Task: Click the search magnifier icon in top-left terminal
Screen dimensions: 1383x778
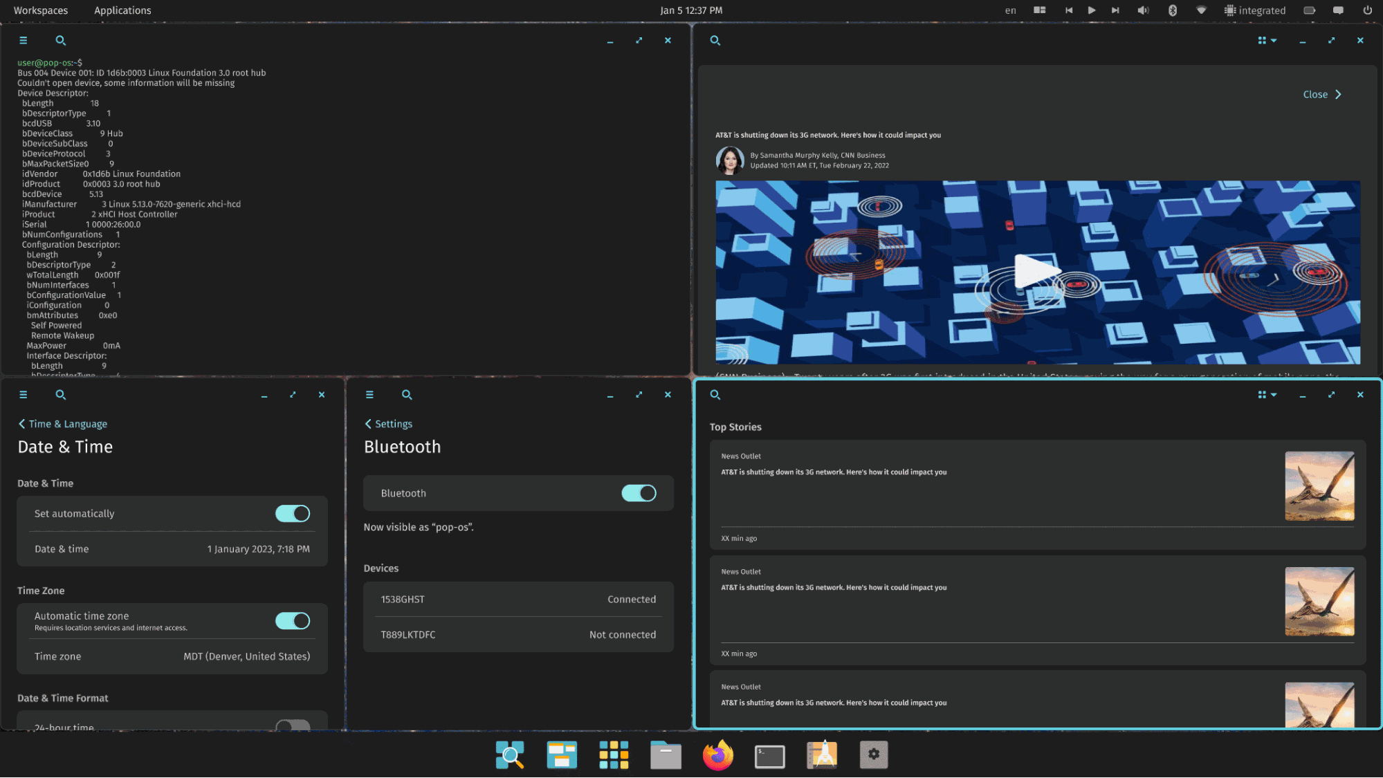Action: 61,40
